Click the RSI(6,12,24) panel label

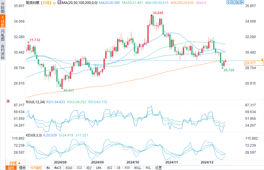tap(35, 102)
